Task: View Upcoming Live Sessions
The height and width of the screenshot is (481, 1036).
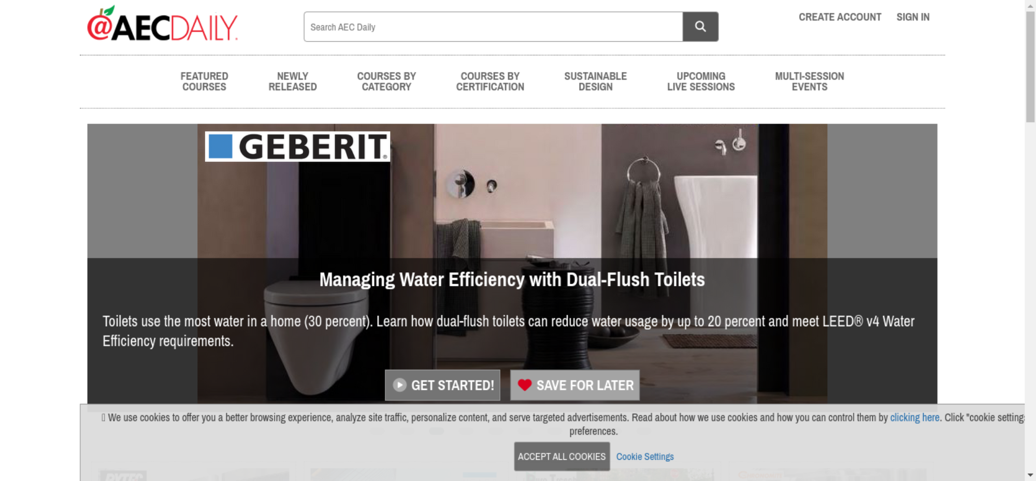Action: 701,81
